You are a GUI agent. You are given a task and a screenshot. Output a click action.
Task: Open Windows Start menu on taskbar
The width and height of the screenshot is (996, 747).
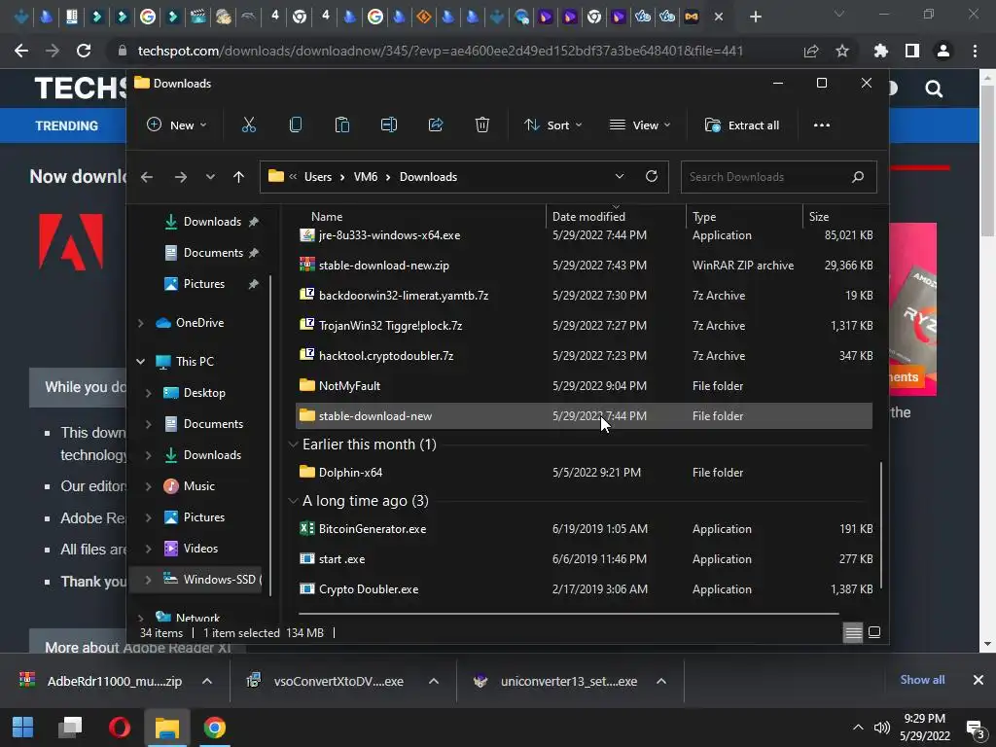tap(22, 728)
